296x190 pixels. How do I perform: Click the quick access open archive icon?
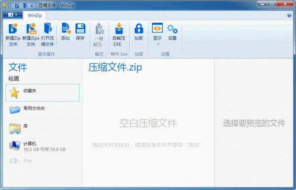pos(25,5)
